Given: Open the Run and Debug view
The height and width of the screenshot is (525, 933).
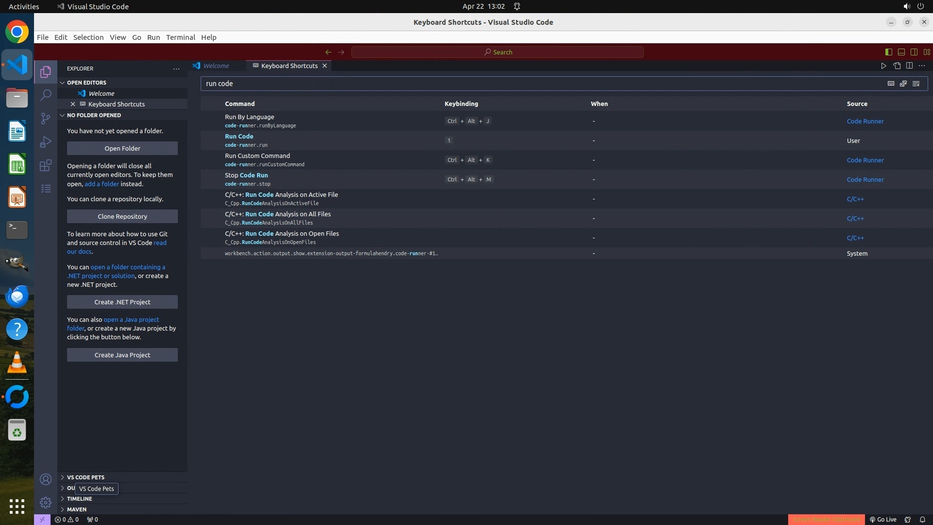Looking at the screenshot, I should (x=46, y=142).
